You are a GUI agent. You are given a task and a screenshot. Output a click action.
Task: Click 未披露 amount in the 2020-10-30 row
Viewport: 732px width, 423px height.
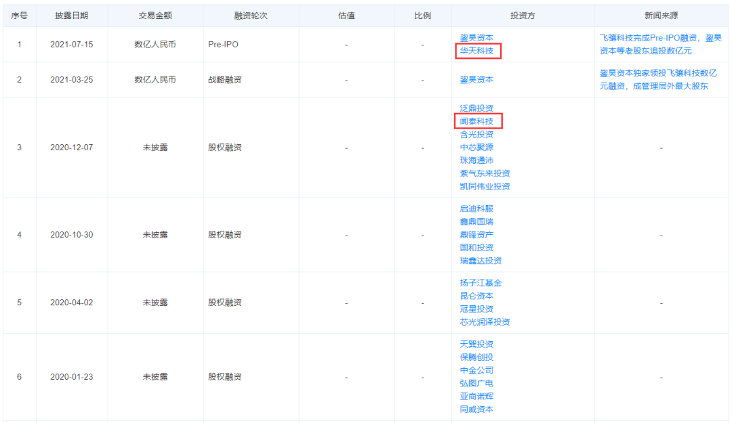[x=155, y=235]
